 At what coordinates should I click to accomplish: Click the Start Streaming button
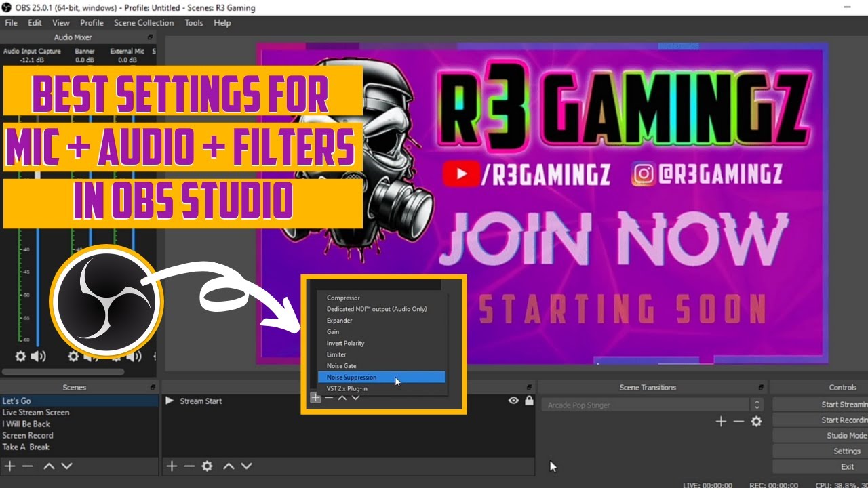(x=821, y=404)
